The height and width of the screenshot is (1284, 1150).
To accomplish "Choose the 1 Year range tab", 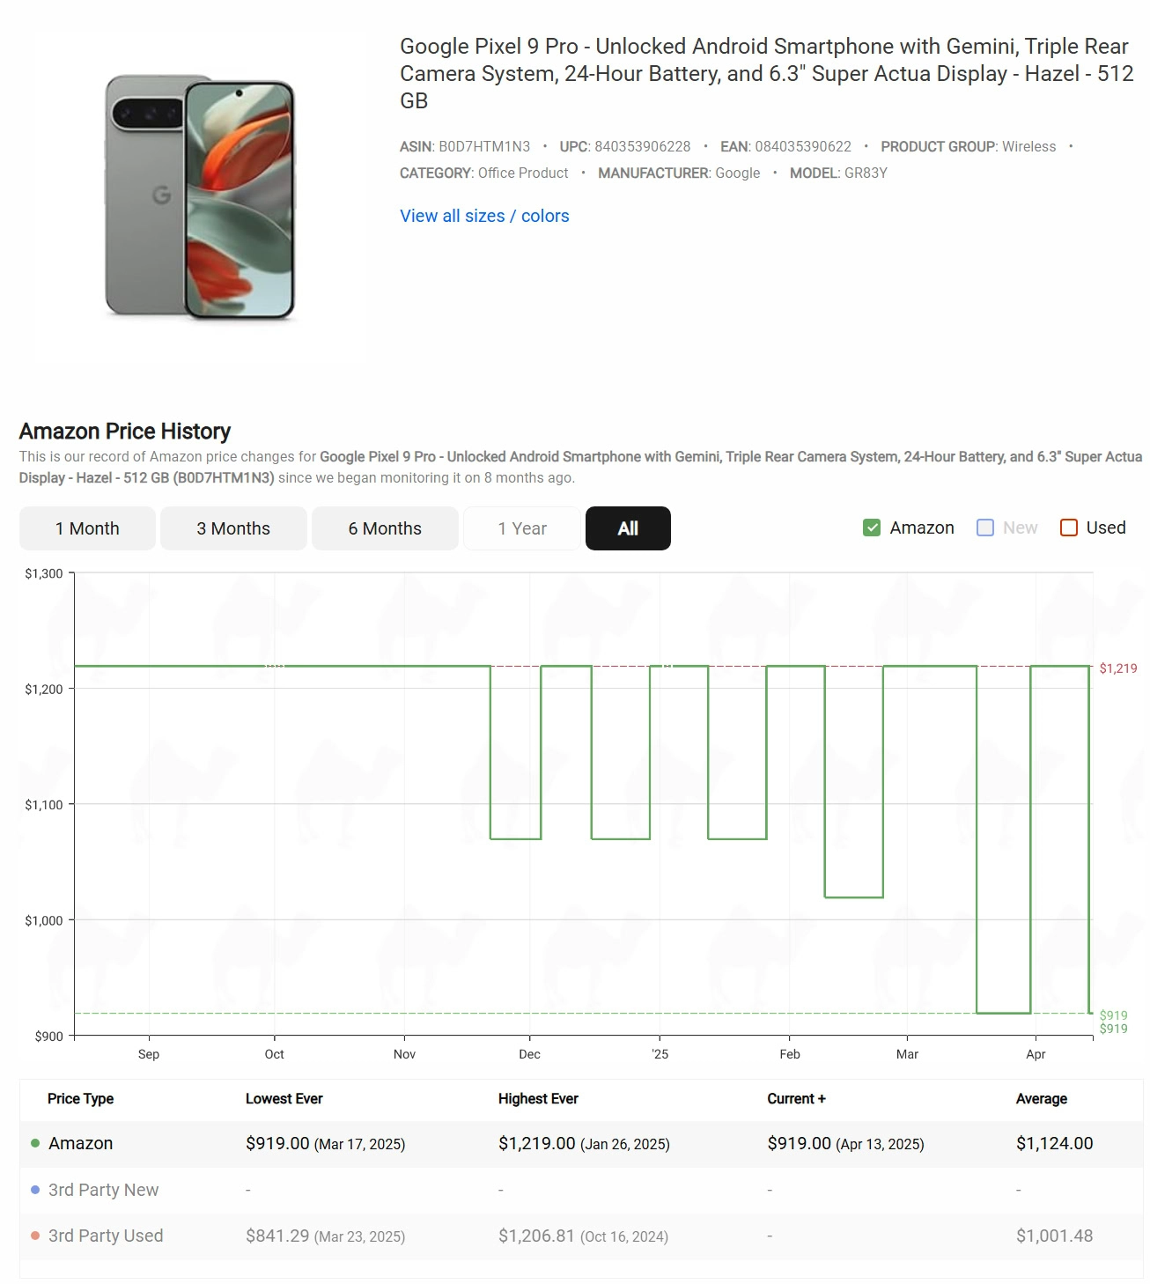I will (522, 528).
